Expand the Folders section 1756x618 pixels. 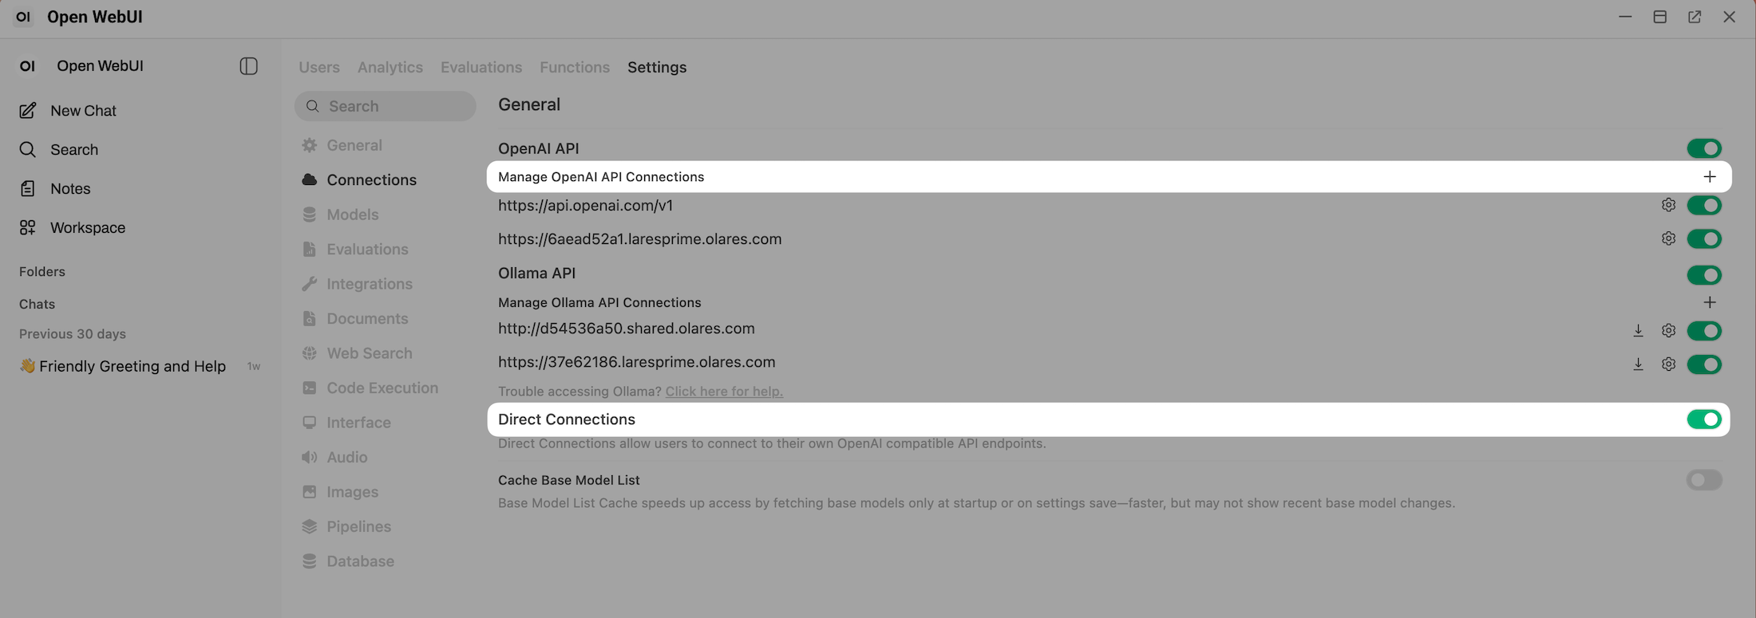(x=42, y=272)
